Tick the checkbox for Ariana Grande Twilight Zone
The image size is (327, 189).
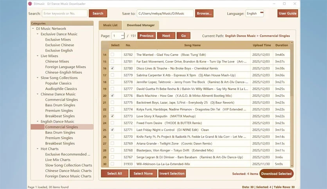click(112, 143)
